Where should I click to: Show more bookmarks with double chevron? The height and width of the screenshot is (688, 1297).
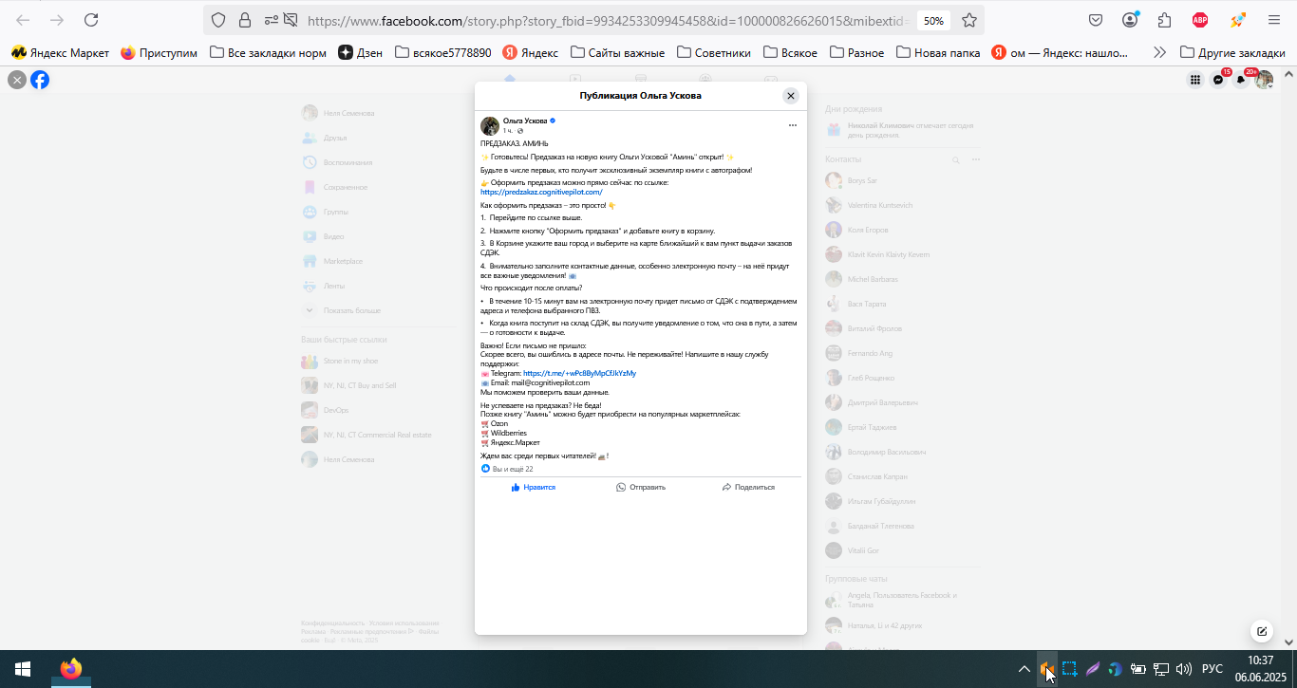(x=1159, y=53)
